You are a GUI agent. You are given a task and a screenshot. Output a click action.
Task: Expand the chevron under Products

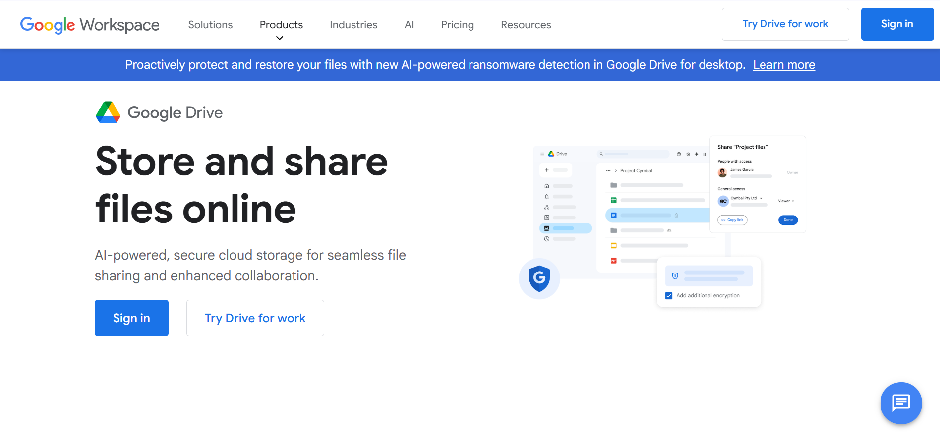pyautogui.click(x=280, y=38)
